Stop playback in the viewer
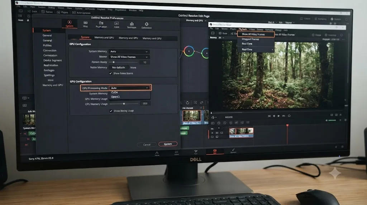 point(274,116)
